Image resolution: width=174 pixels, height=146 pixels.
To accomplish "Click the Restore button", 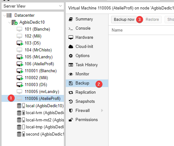I will [x=152, y=20].
